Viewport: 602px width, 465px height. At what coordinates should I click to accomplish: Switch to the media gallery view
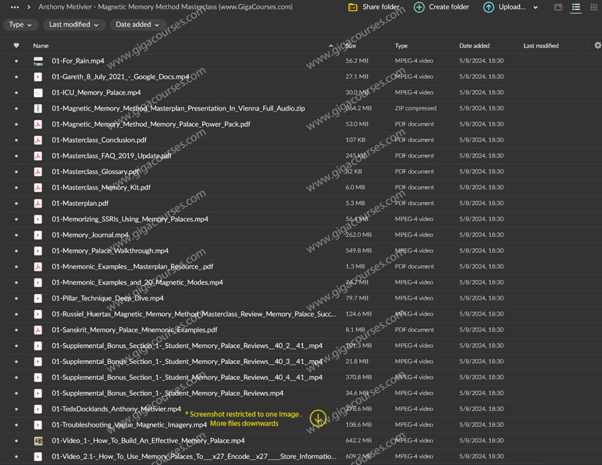pyautogui.click(x=558, y=7)
